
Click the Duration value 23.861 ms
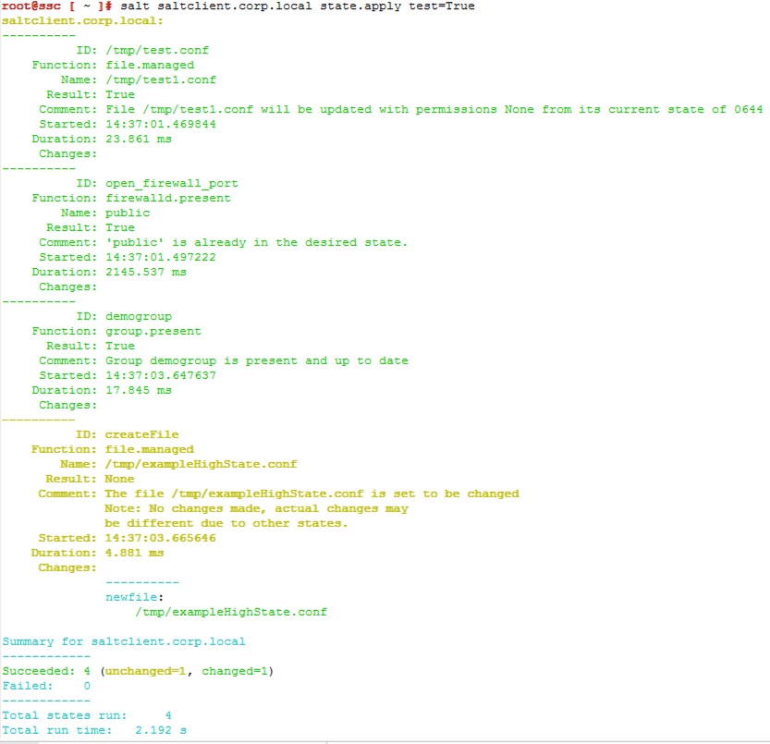[x=138, y=139]
